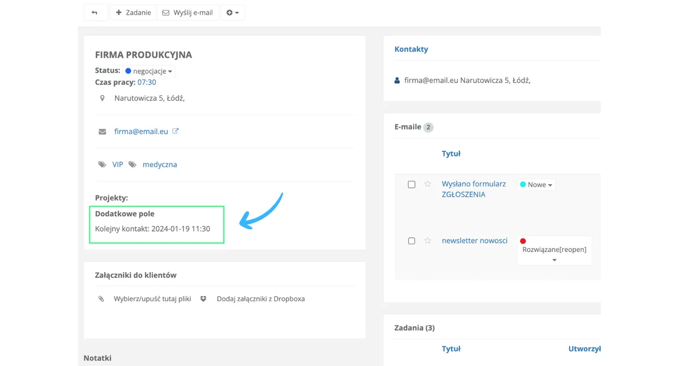Click Dodaj załączniki z Dropboxa
This screenshot has width=679, height=366.
pyautogui.click(x=261, y=299)
